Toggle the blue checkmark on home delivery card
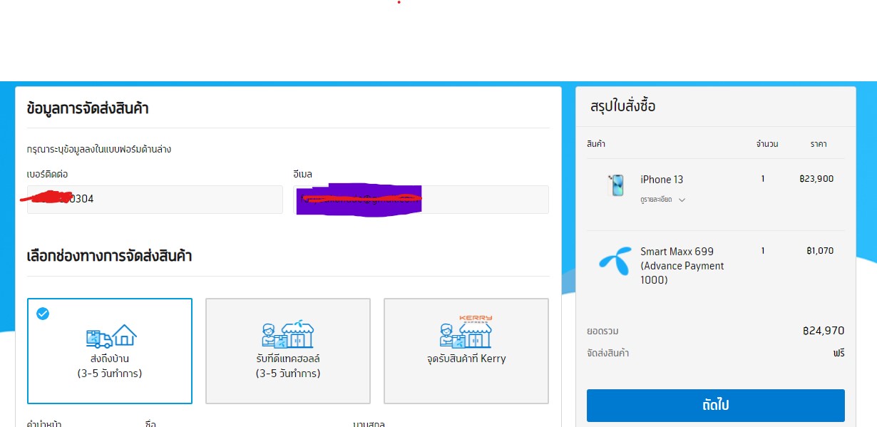 coord(43,314)
